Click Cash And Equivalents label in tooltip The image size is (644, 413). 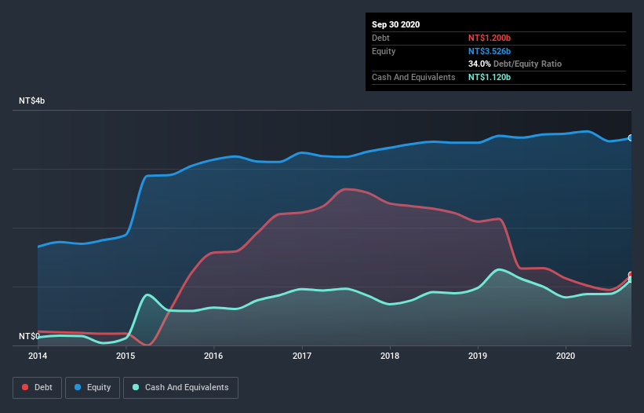[413, 77]
